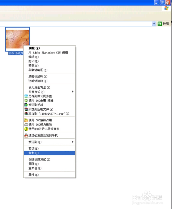Choose 删除(D) from context menu
Viewport: 172px width, 209px height.
[50, 164]
